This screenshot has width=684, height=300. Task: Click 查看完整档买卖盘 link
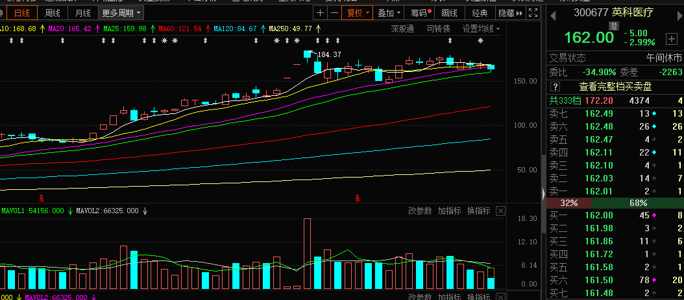615,86
